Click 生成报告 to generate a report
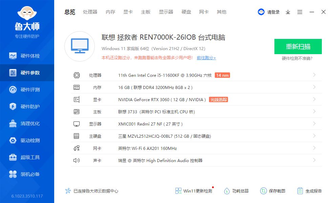 click(310, 190)
